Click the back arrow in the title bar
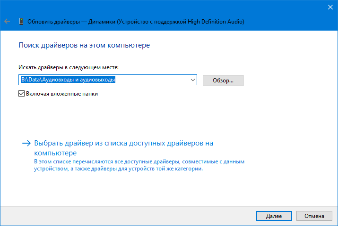The image size is (338, 226). pyautogui.click(x=7, y=21)
